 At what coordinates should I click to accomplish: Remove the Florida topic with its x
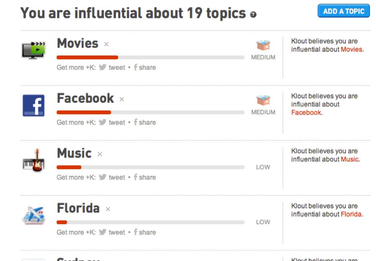(x=108, y=209)
